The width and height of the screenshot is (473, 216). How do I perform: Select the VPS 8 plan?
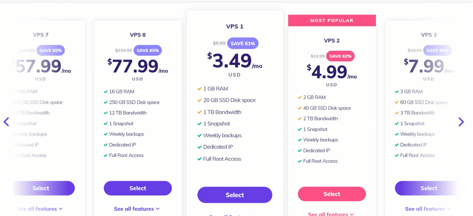[x=138, y=188]
